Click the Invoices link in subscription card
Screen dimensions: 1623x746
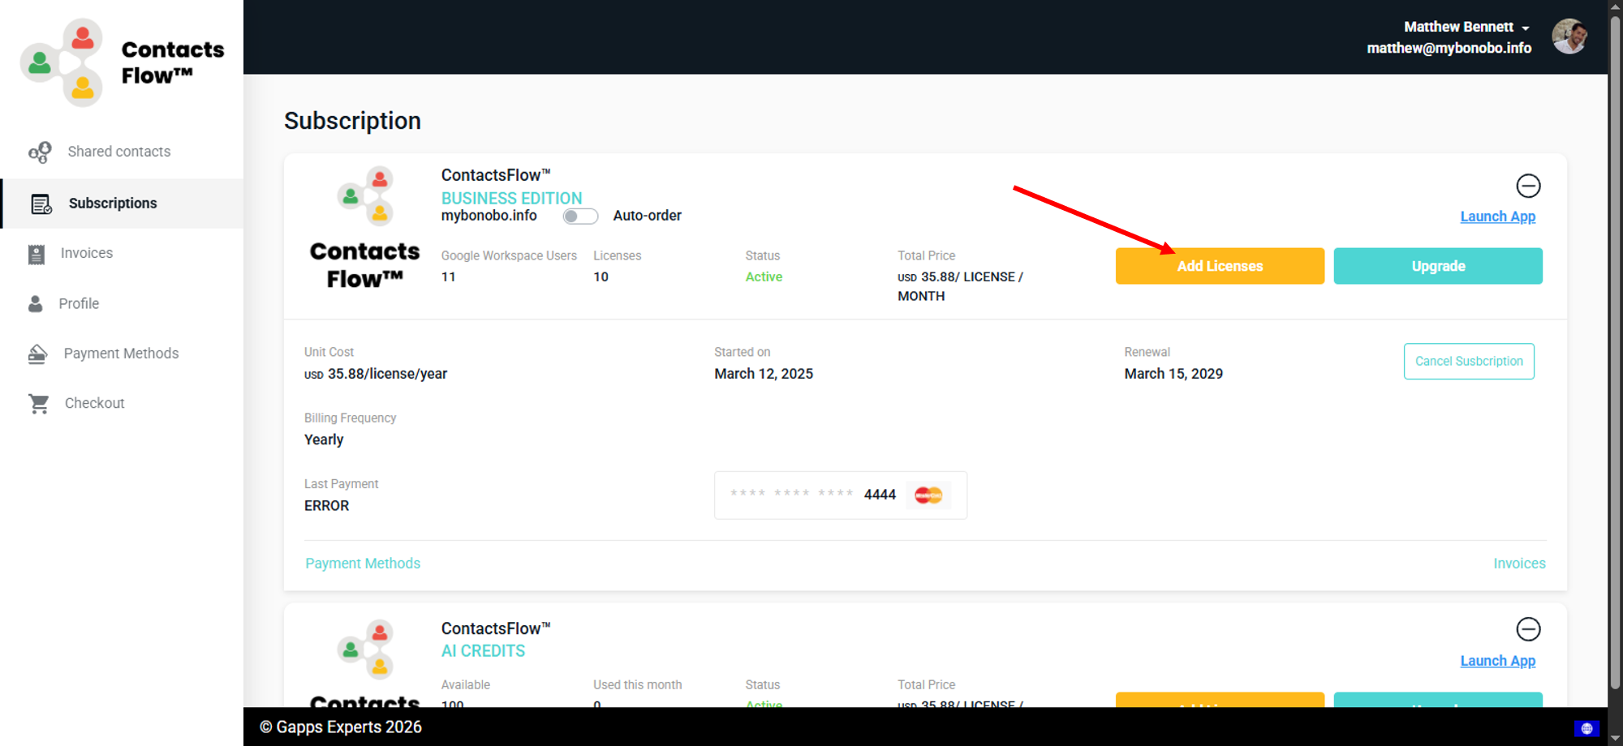click(x=1519, y=564)
